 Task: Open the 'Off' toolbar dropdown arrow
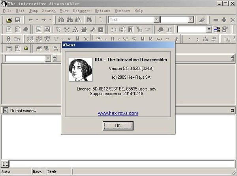click(105, 39)
